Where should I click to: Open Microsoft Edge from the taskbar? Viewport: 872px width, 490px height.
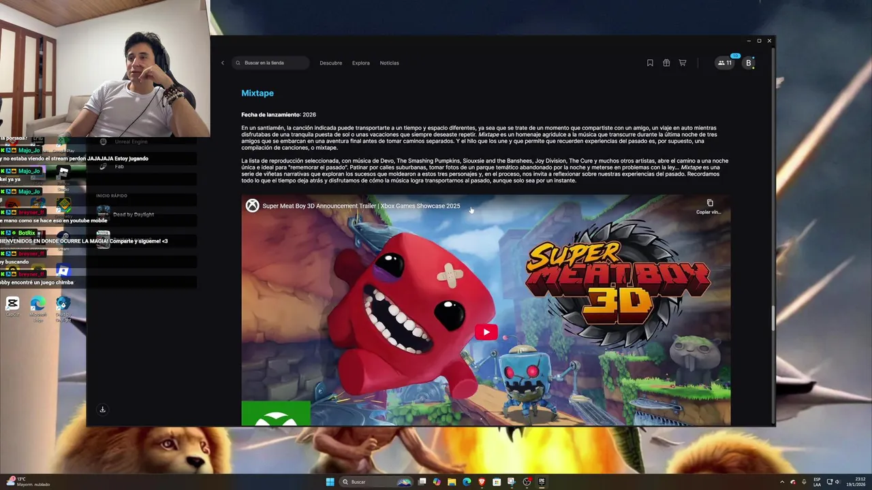click(x=467, y=482)
